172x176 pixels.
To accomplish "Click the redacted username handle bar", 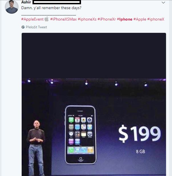I will (57, 2).
